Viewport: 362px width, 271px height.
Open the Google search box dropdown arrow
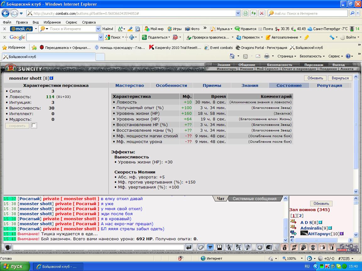coord(101,37)
